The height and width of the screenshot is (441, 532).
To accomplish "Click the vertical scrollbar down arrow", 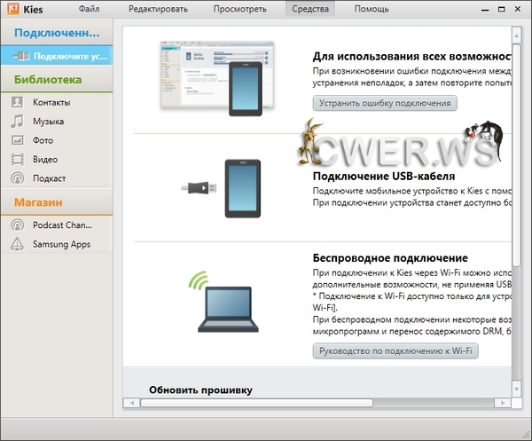I will pyautogui.click(x=516, y=389).
